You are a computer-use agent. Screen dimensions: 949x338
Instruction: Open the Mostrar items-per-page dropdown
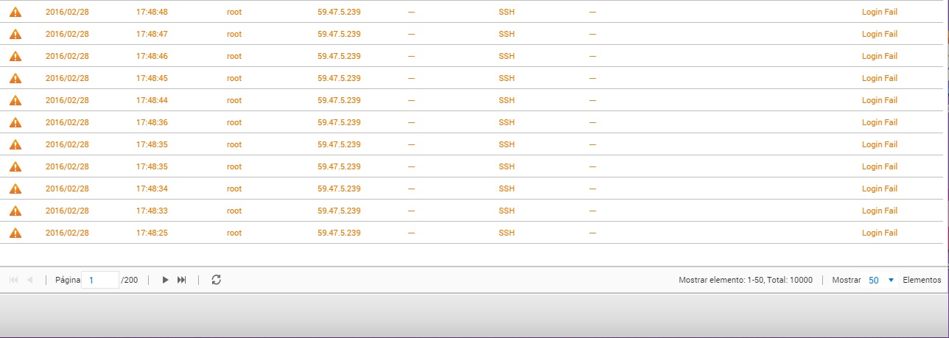click(881, 281)
